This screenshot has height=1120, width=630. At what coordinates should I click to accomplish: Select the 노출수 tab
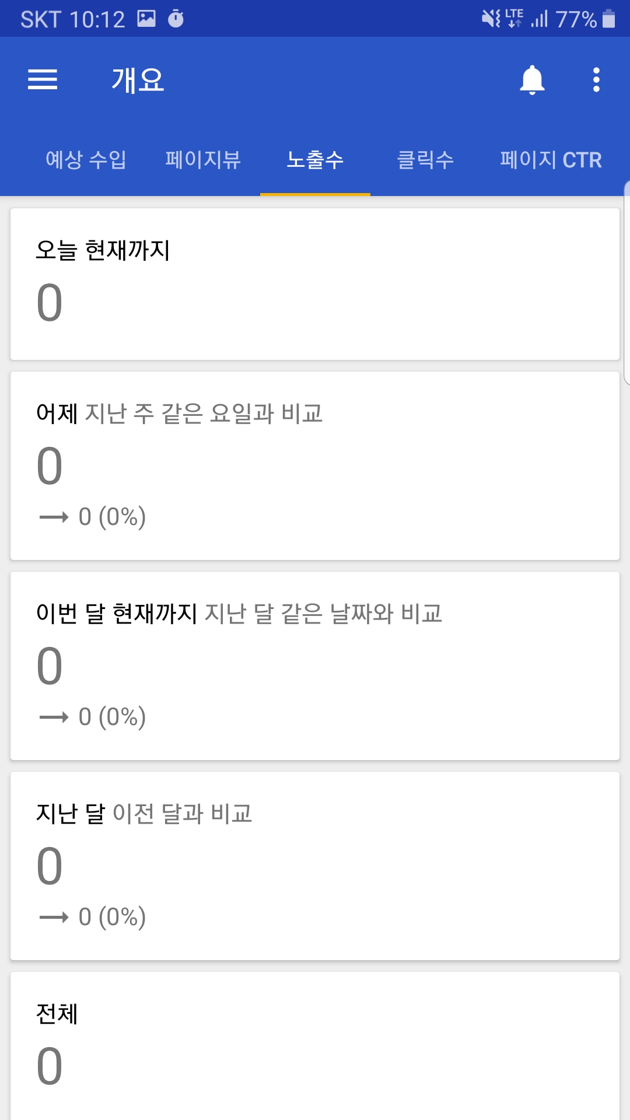pos(315,159)
